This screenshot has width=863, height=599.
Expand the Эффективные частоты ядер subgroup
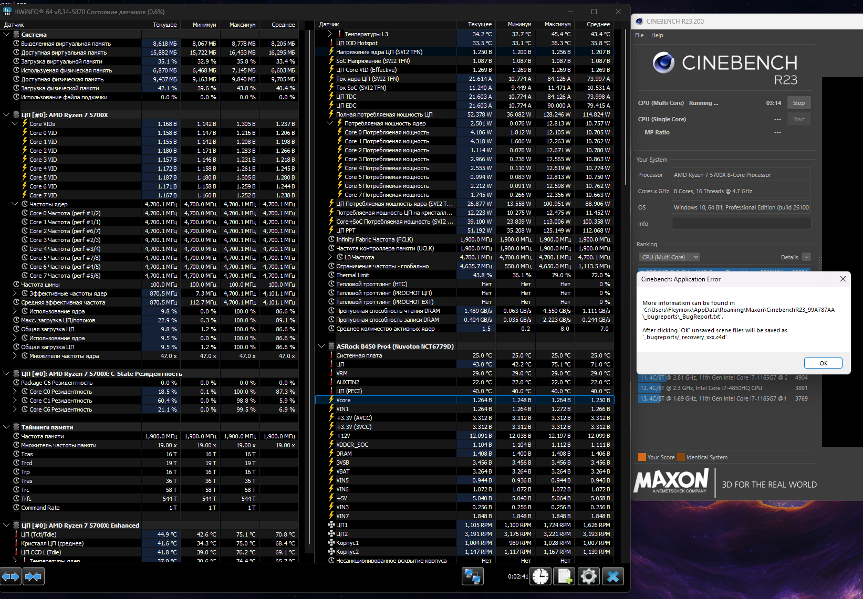coord(15,293)
